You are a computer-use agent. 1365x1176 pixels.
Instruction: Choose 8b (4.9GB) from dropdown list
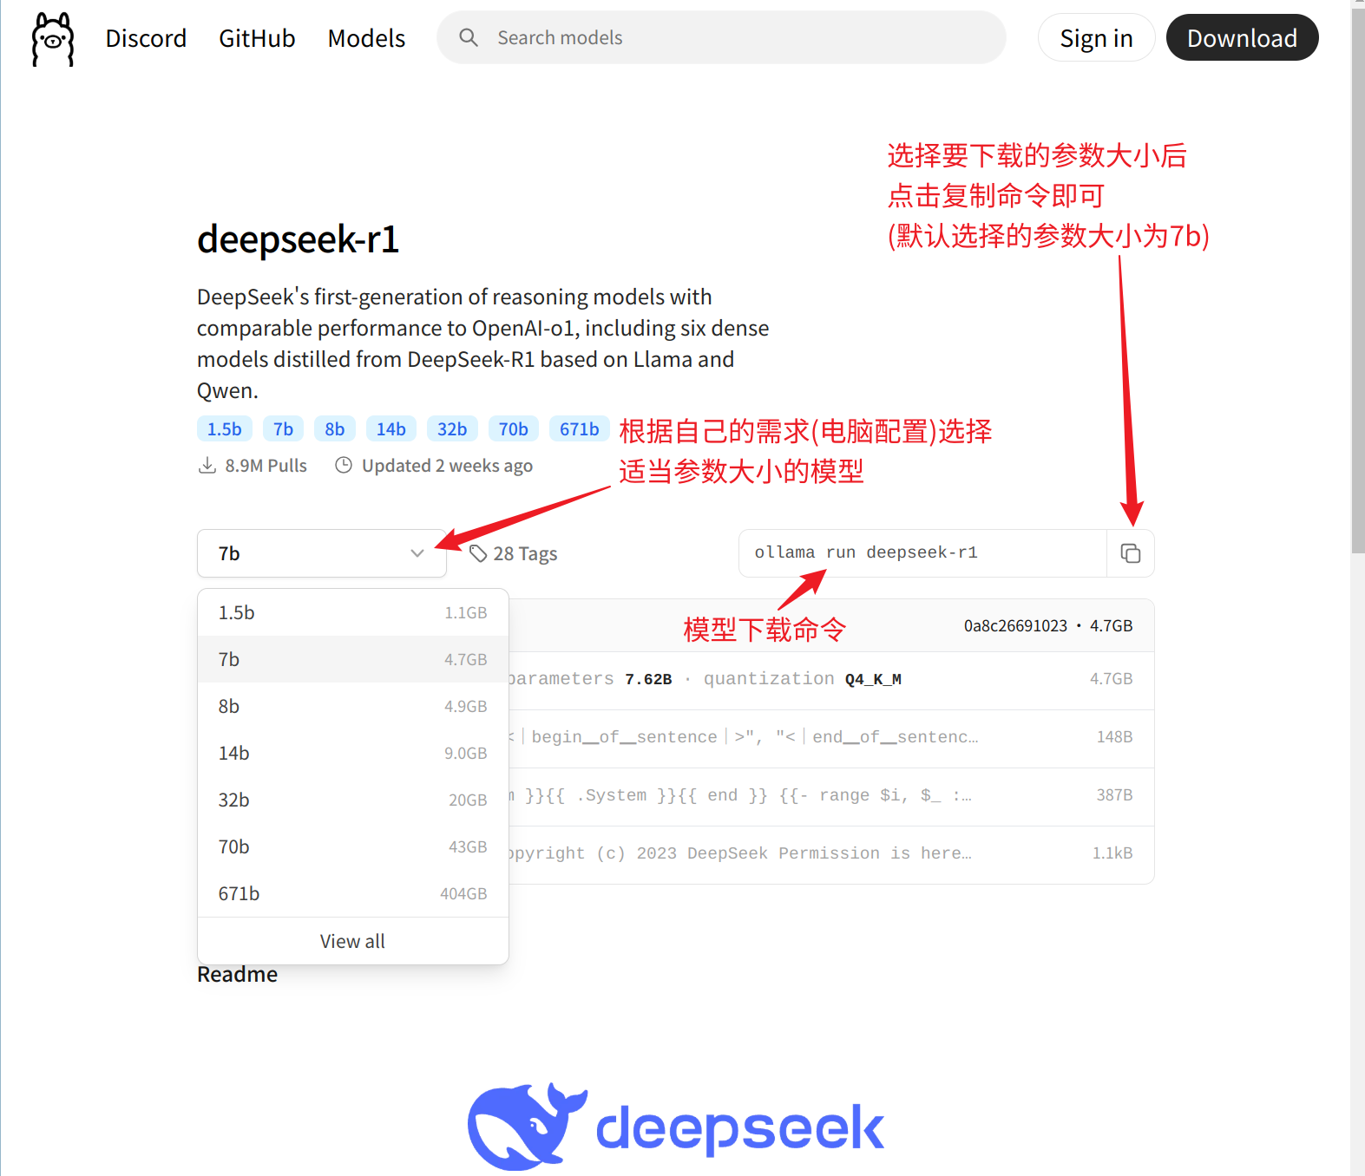[x=352, y=706]
